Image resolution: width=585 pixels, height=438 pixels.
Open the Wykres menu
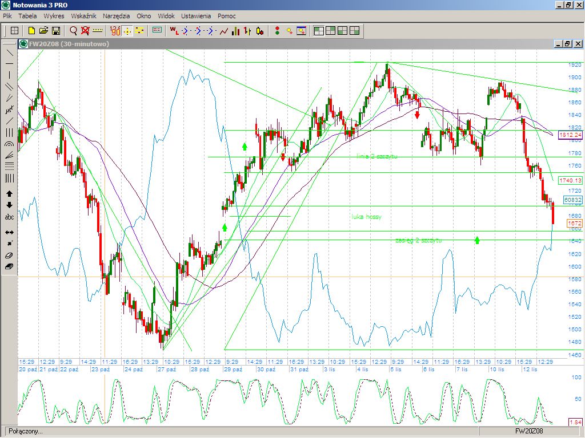point(54,16)
